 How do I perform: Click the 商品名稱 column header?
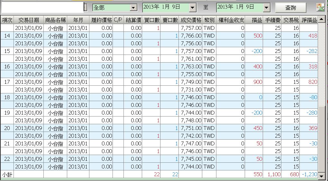55,20
